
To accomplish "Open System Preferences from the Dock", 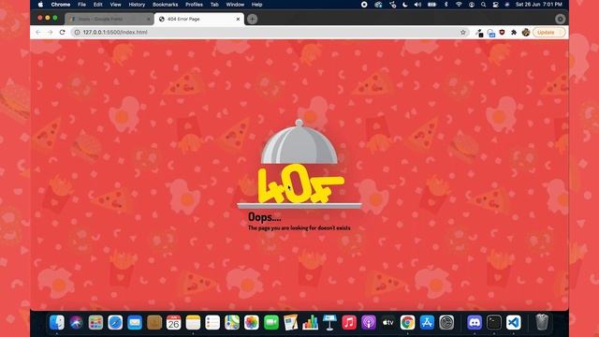I will (446, 322).
